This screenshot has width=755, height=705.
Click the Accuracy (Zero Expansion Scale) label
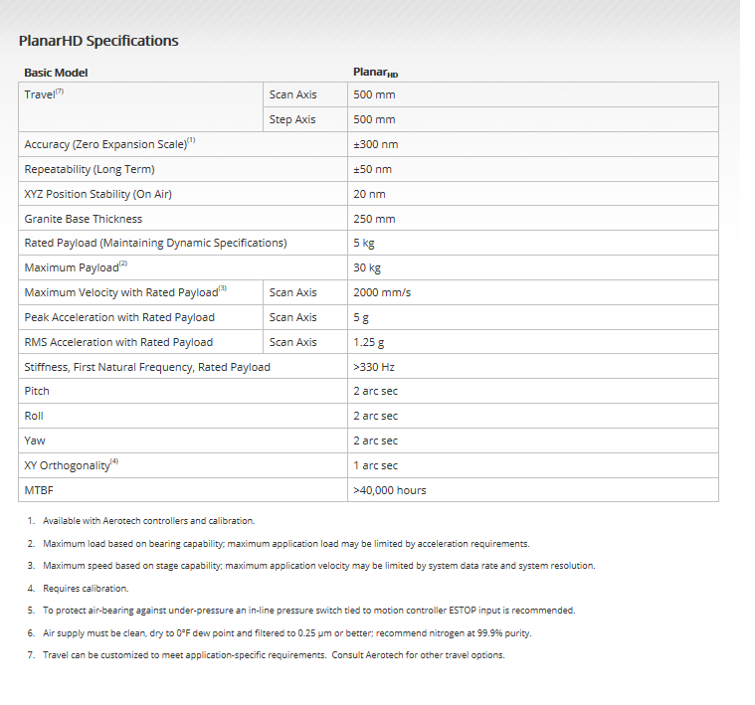pos(109,144)
